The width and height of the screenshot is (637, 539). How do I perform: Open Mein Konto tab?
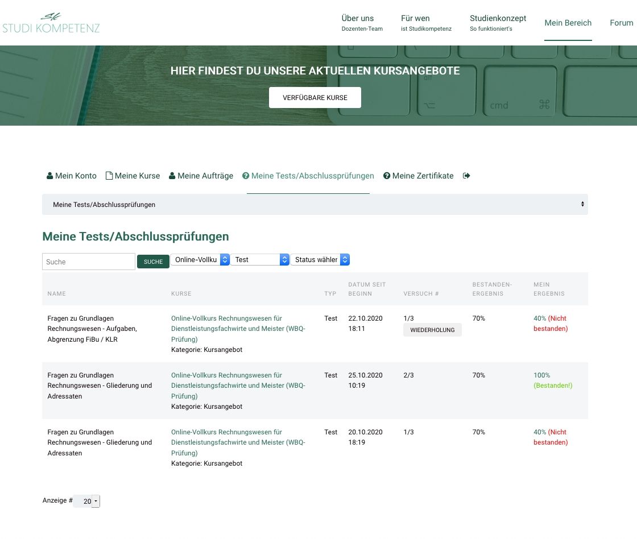point(72,176)
